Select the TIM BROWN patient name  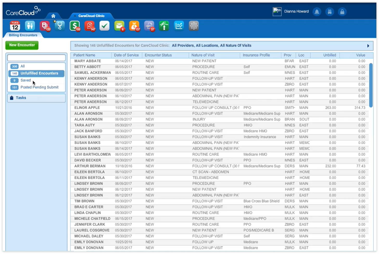(84, 201)
